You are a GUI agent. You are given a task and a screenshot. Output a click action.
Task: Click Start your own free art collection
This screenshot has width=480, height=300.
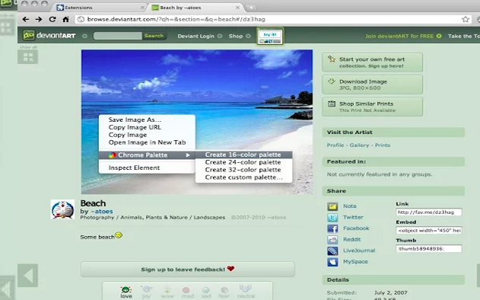[x=372, y=62]
